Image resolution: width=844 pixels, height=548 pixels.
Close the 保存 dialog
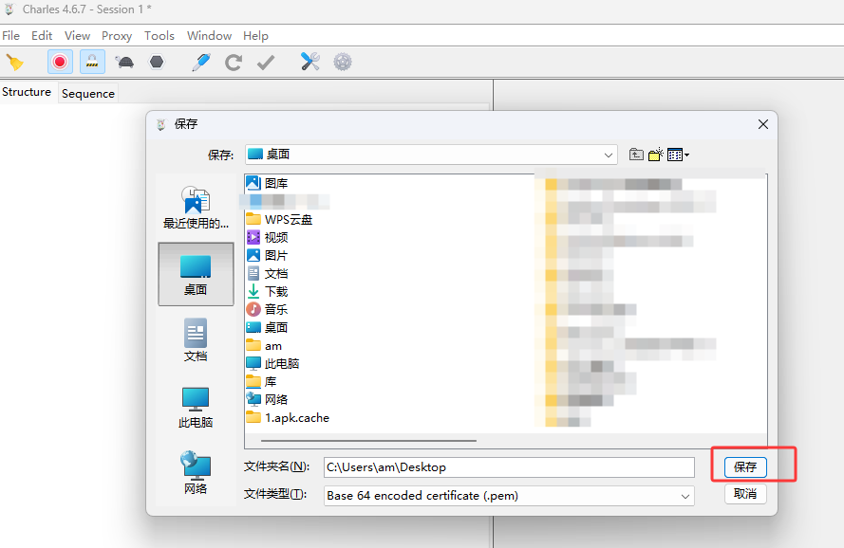pos(762,124)
